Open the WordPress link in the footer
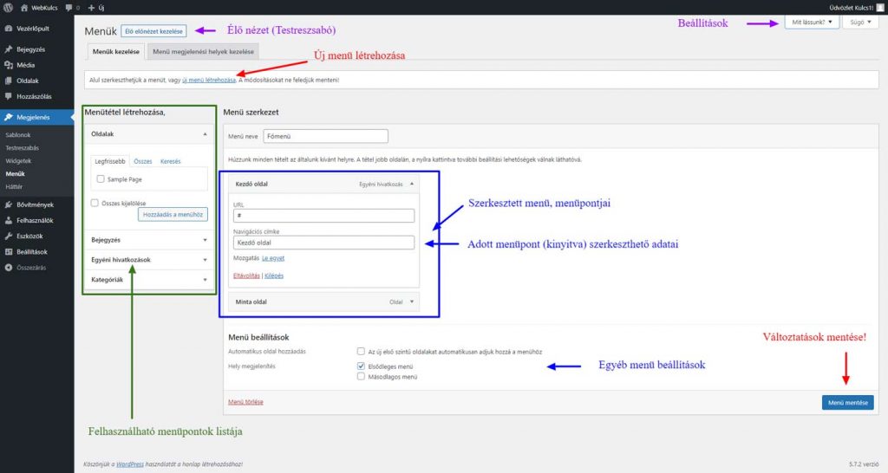This screenshot has height=473, width=888. click(x=130, y=464)
